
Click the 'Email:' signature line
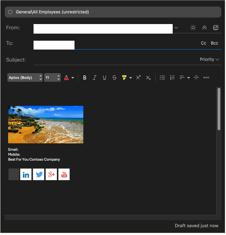click(x=13, y=150)
